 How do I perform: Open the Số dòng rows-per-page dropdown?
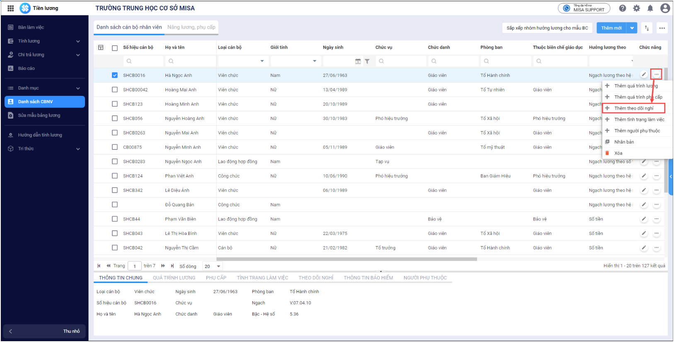point(213,266)
